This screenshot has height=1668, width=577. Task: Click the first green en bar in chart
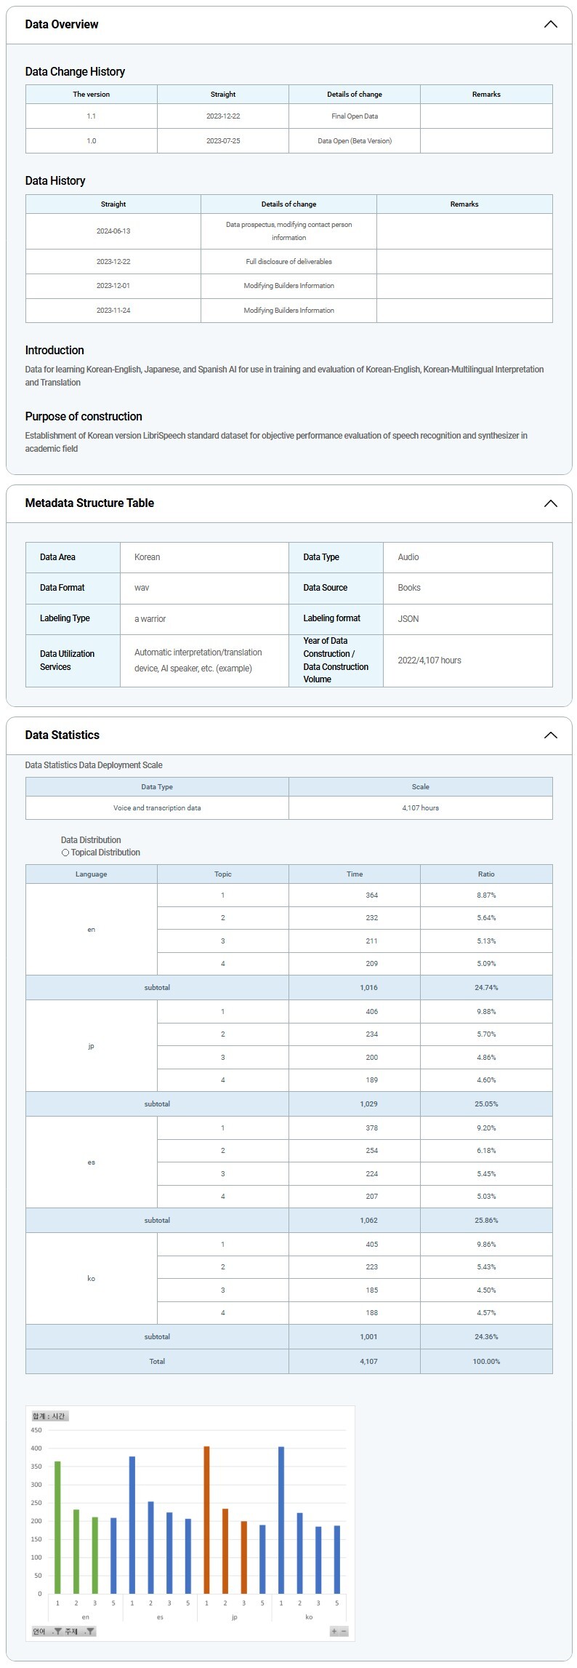[57, 1528]
